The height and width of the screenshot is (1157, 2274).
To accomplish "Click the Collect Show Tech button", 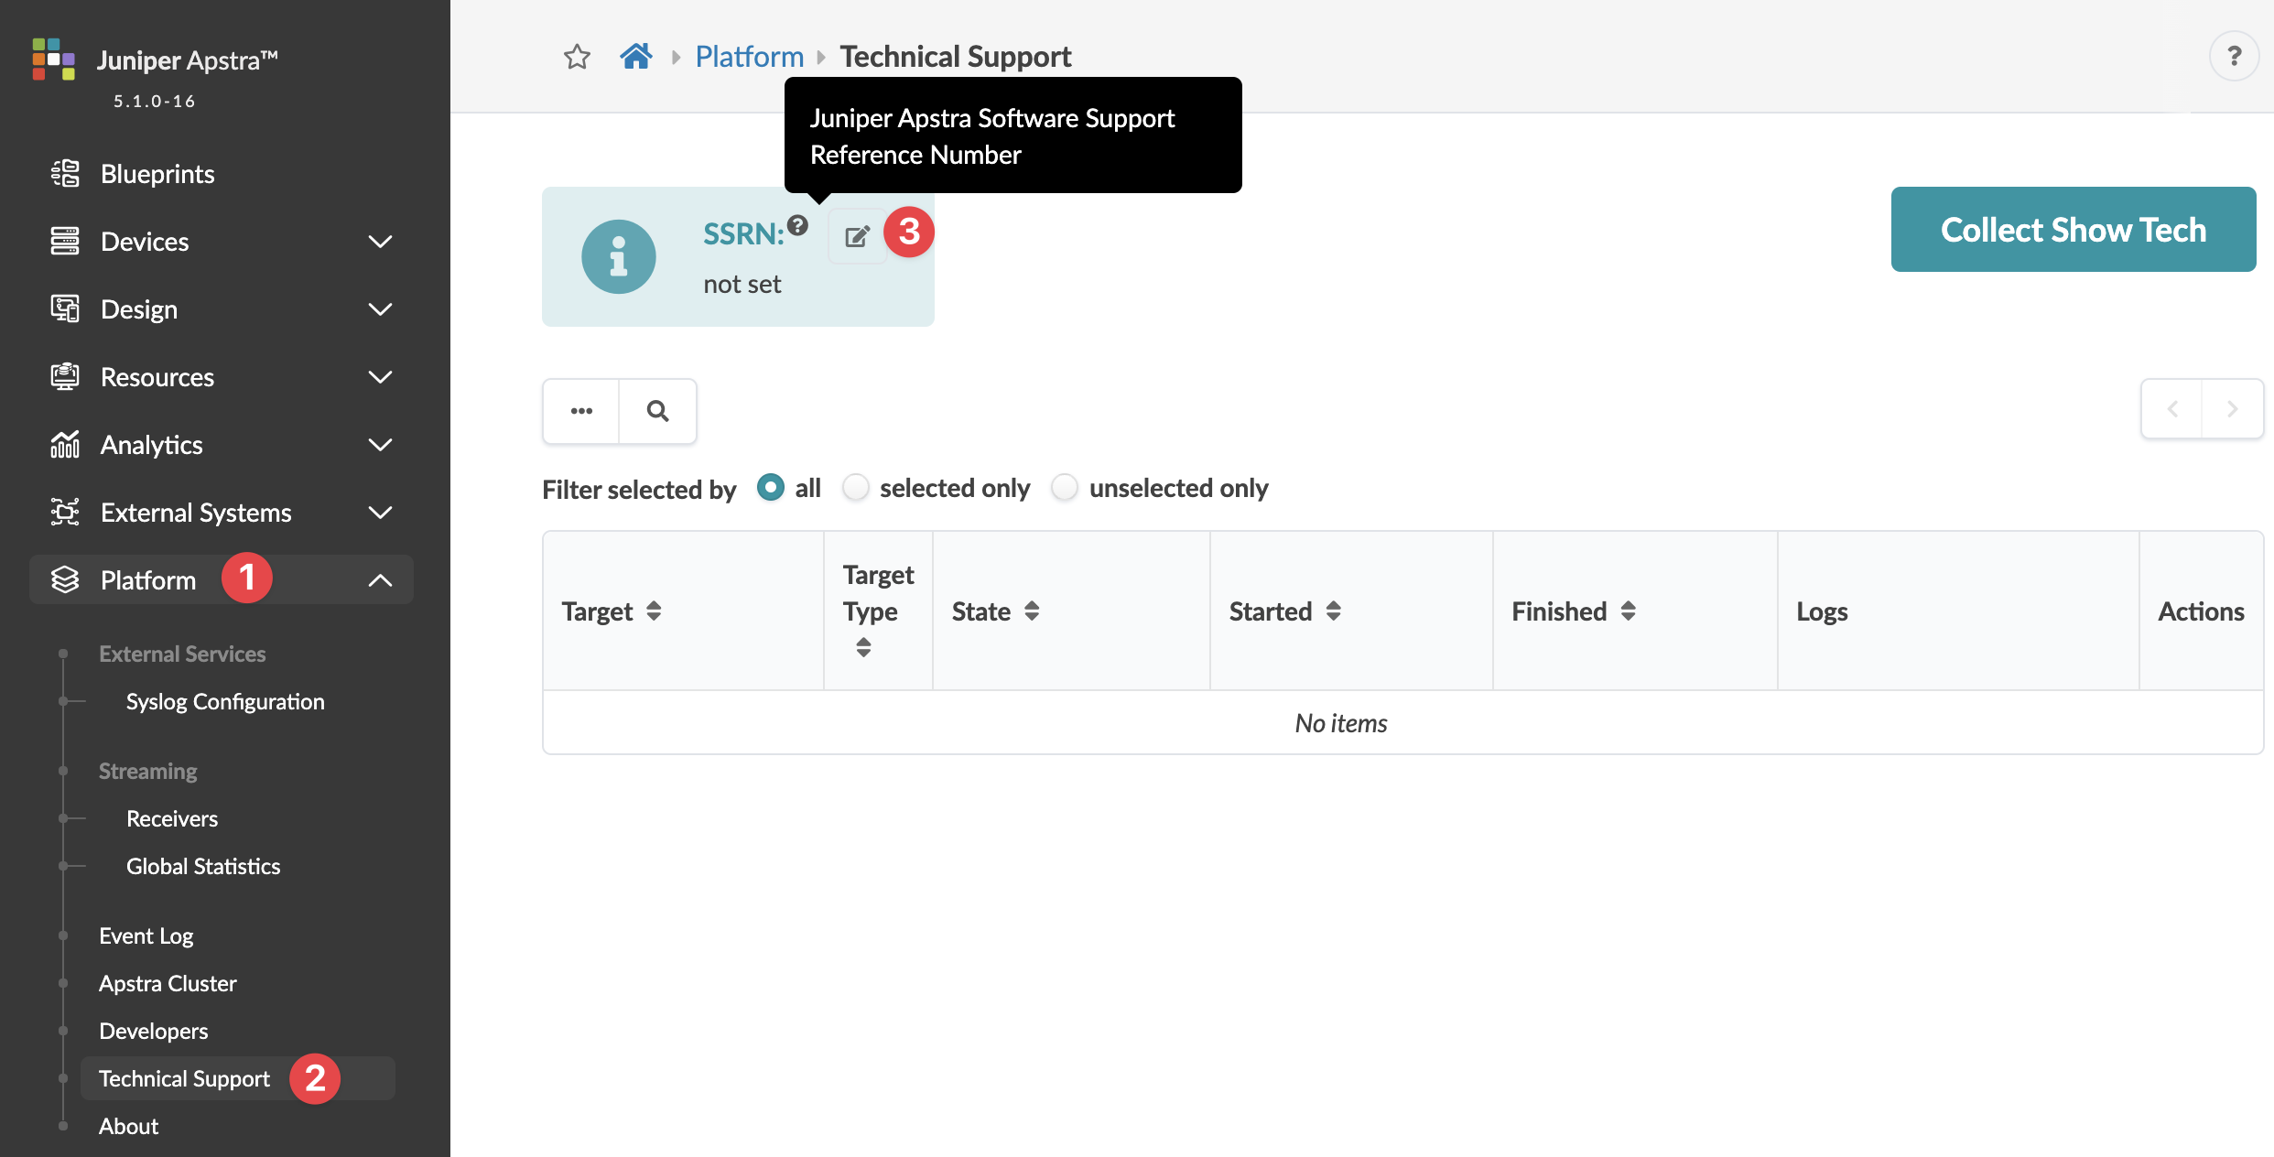I will 2073,230.
